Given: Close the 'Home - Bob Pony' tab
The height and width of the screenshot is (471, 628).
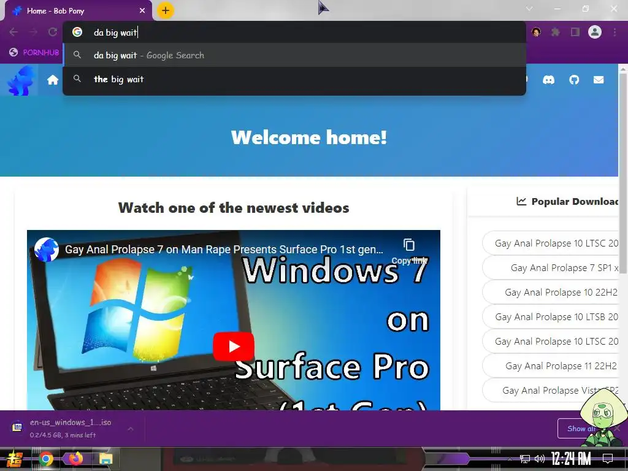Looking at the screenshot, I should click(142, 11).
